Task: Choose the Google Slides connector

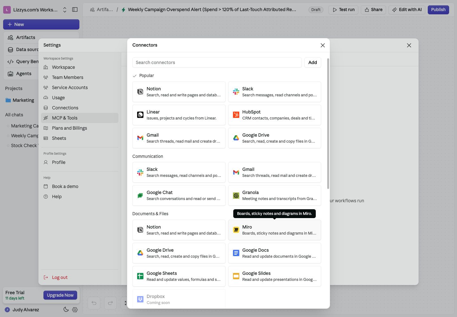Action: 275,276
